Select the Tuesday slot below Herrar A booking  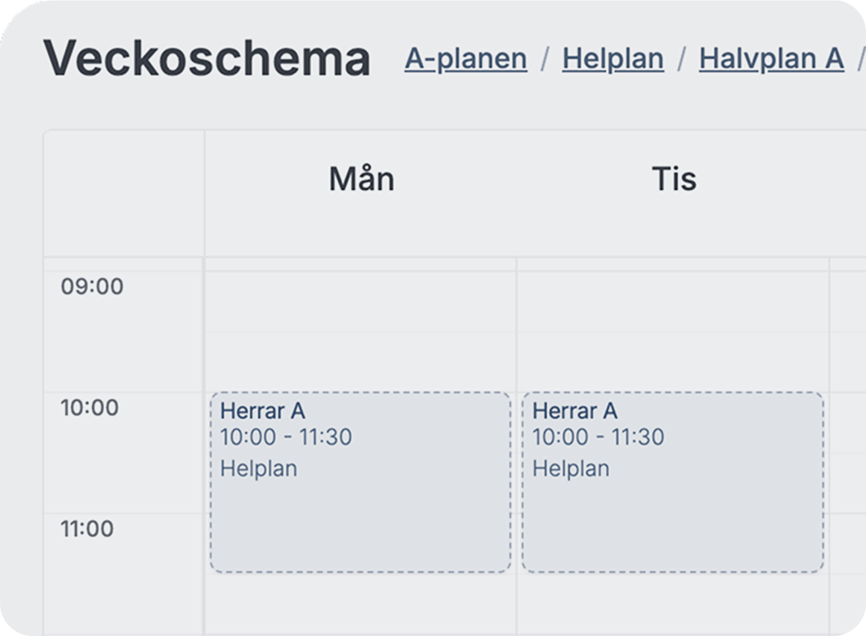pos(673,604)
